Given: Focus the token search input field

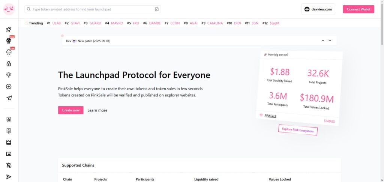Looking at the screenshot, I should pyautogui.click(x=93, y=9).
